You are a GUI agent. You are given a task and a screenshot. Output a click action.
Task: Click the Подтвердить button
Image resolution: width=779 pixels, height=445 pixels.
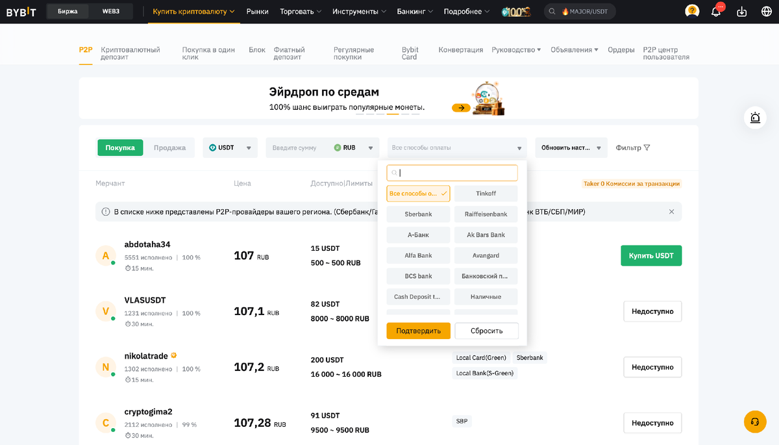(x=419, y=331)
